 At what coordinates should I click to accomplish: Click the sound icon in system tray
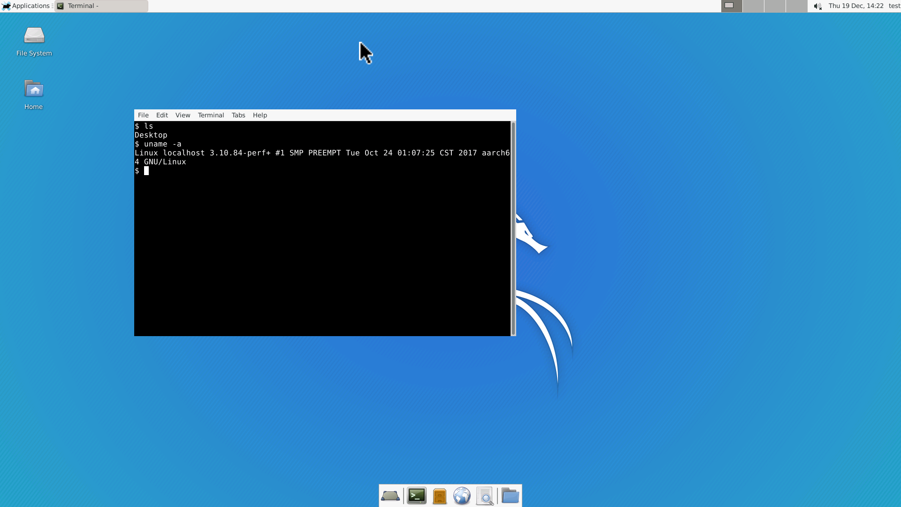[817, 6]
